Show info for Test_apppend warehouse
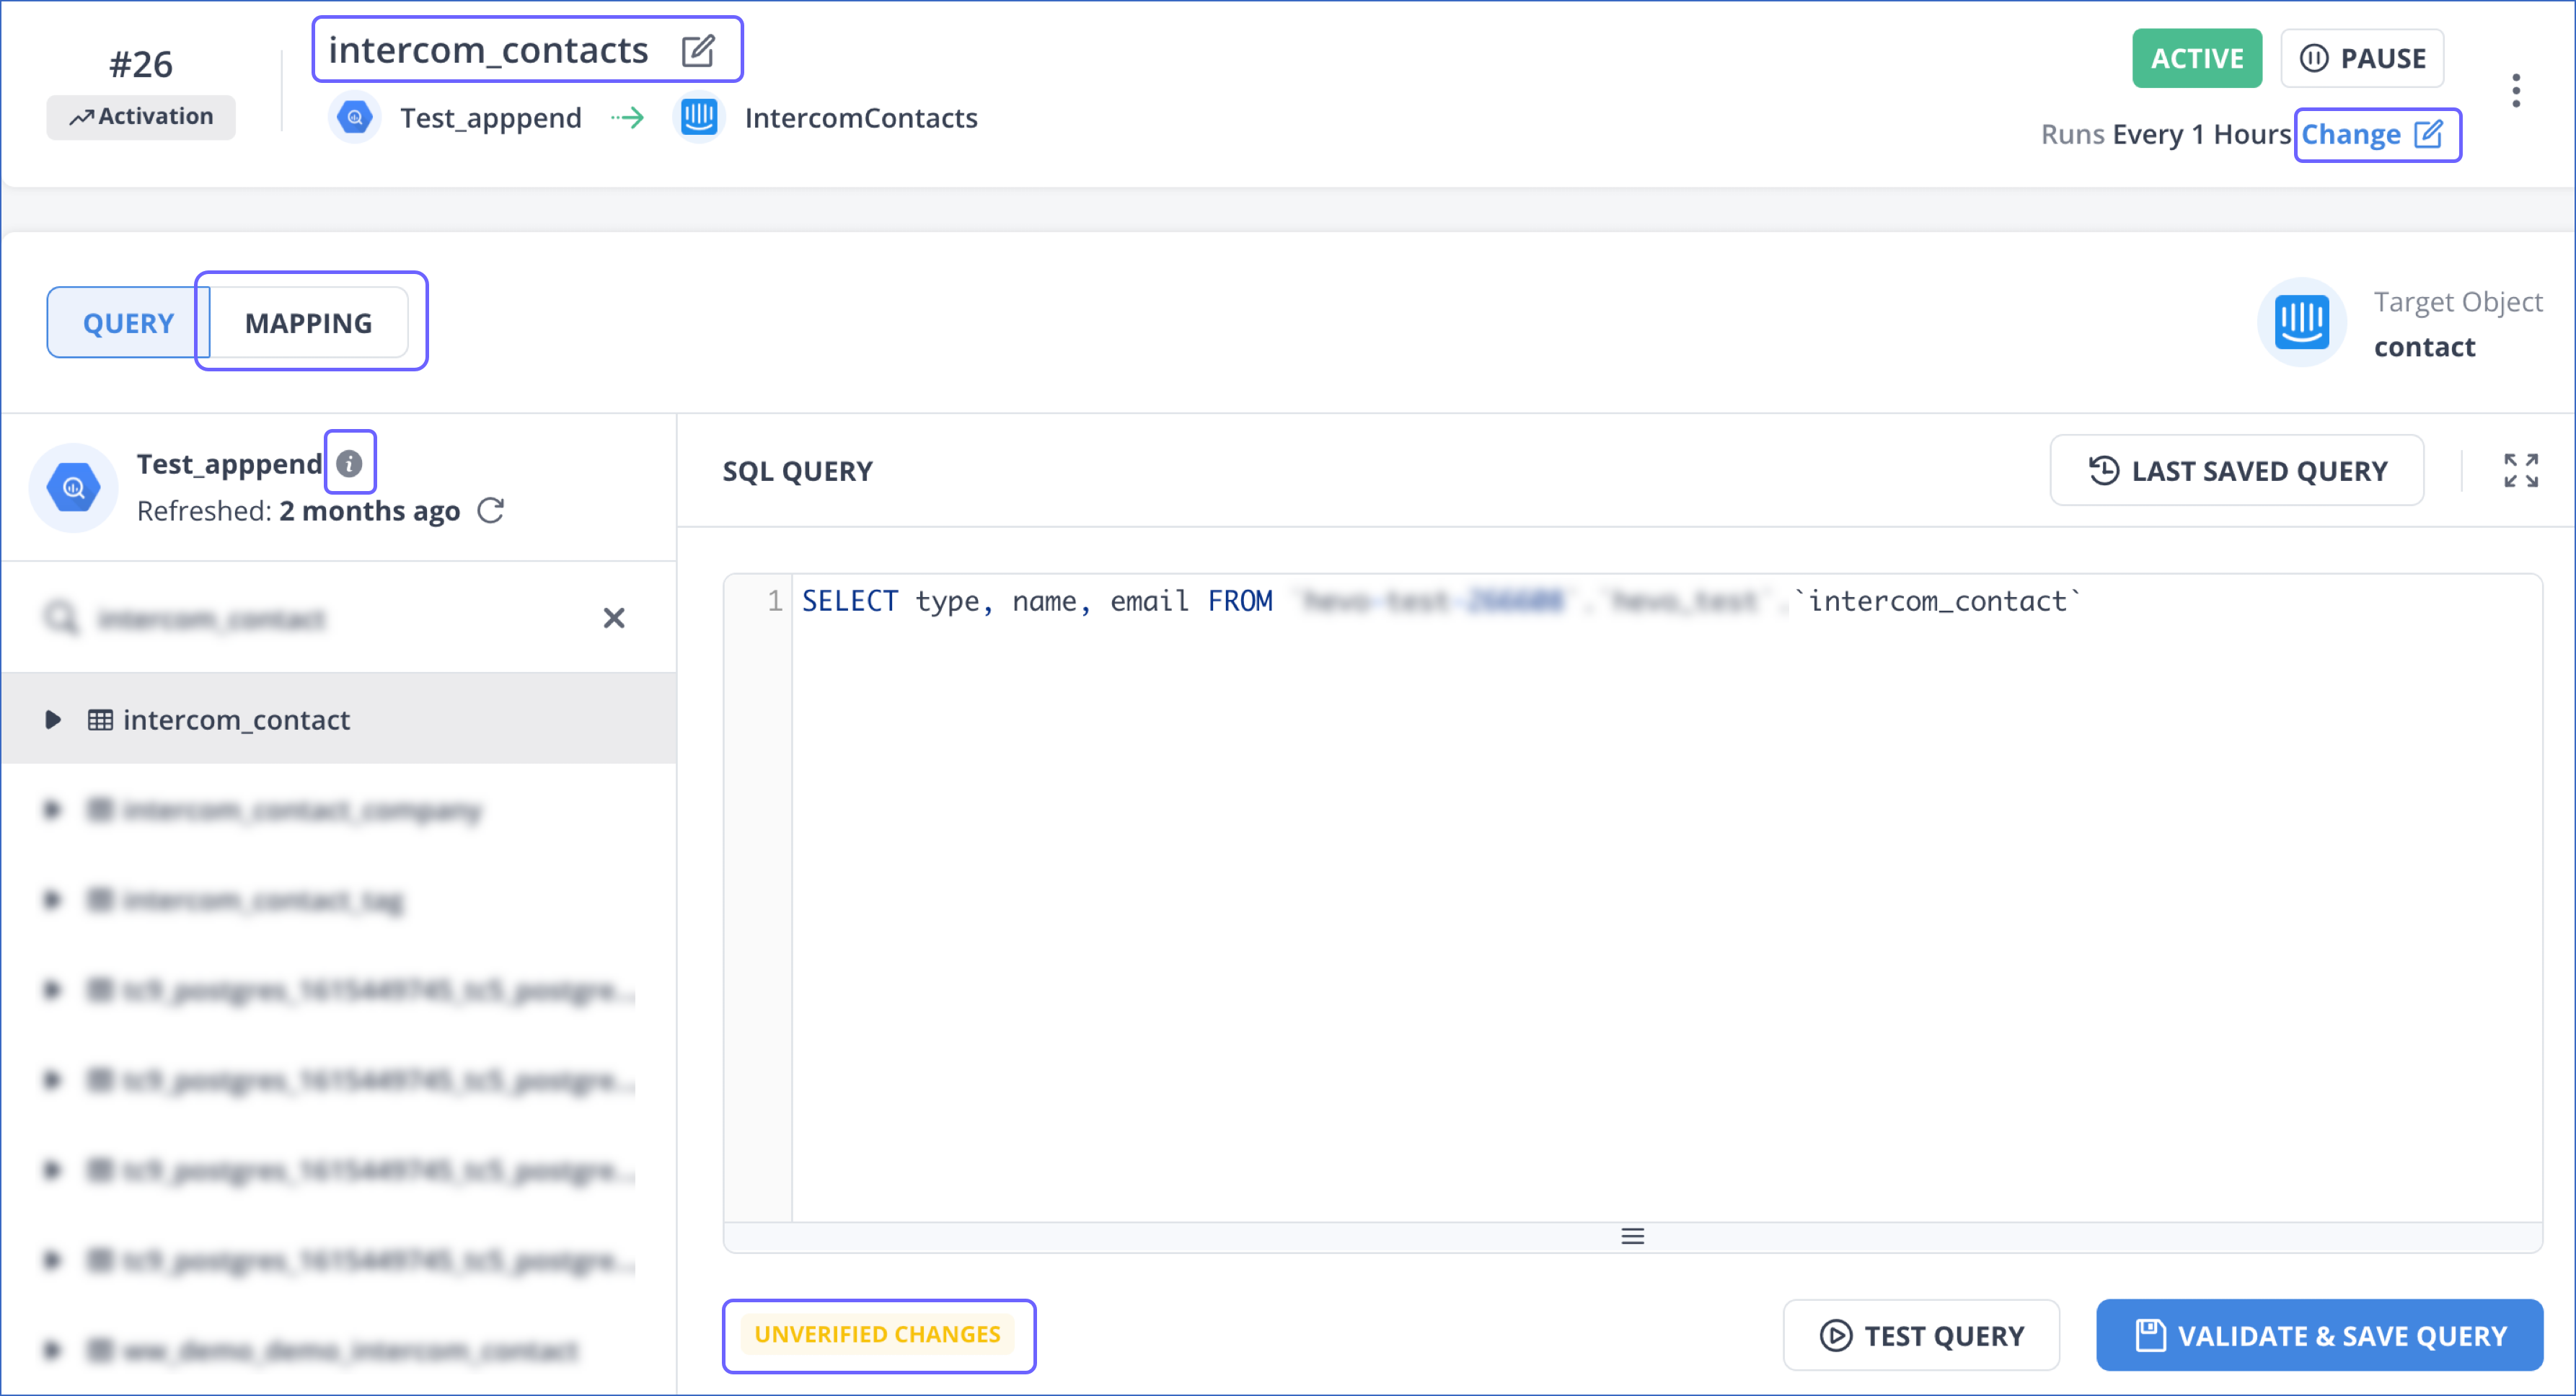This screenshot has width=2576, height=1396. (x=349, y=463)
